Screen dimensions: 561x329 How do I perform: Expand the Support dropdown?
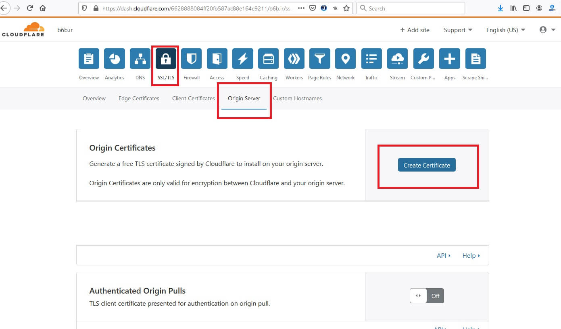[x=458, y=30]
